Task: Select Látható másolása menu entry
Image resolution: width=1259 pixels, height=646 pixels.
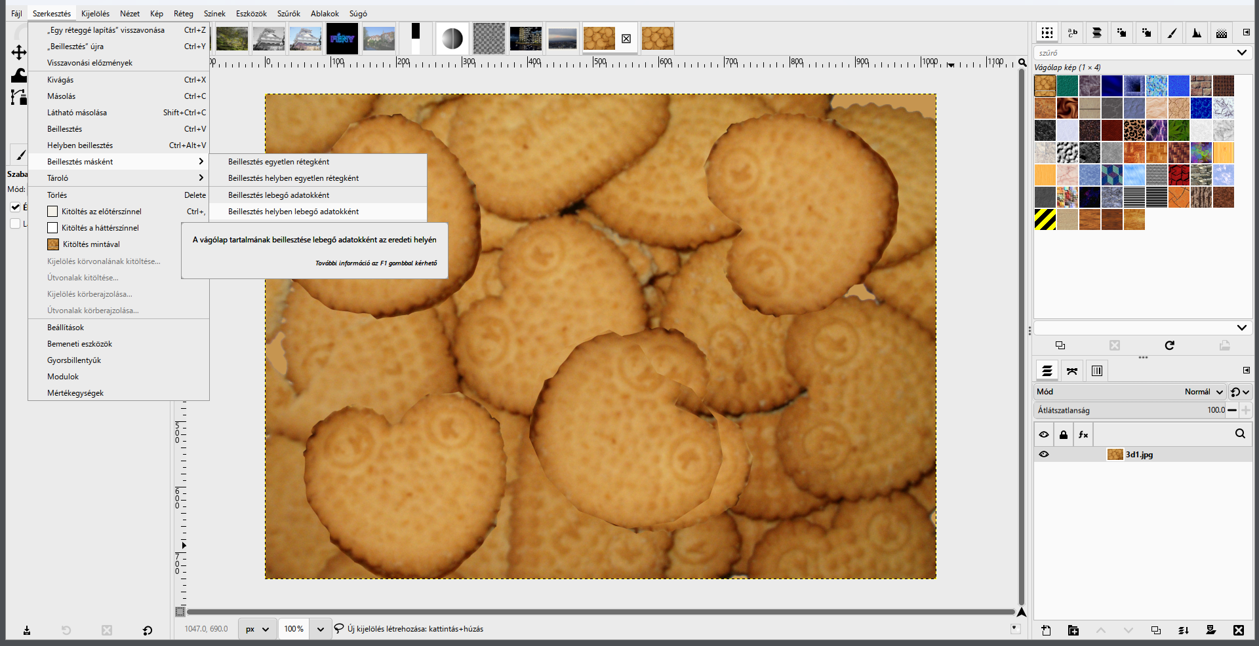Action: pos(119,113)
